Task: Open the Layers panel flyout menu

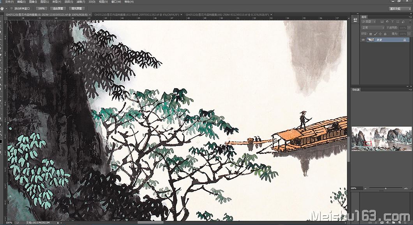Action: pos(410,17)
